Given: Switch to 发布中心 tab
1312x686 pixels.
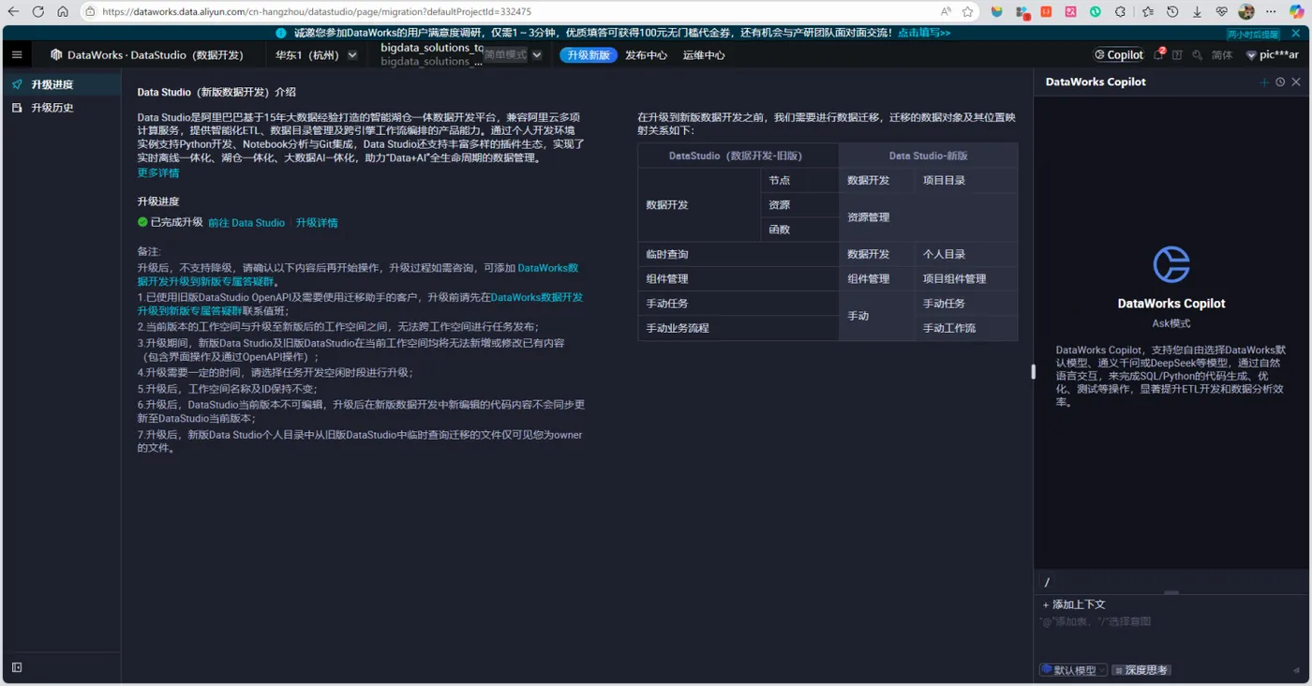Looking at the screenshot, I should click(x=646, y=55).
